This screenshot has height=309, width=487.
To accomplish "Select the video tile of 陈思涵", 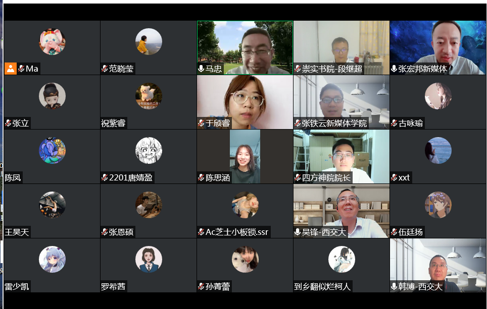I will point(245,156).
